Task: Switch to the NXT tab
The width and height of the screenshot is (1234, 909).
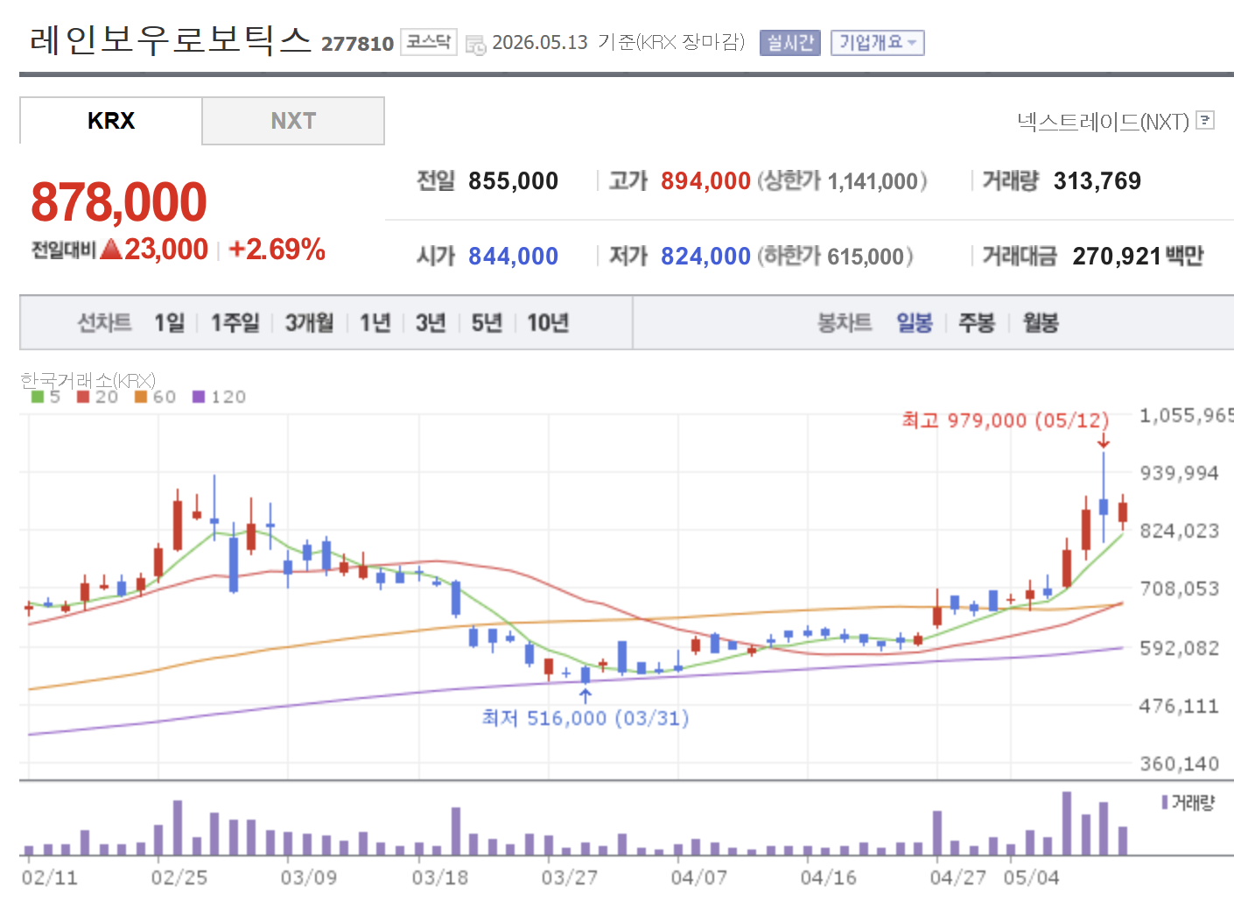Action: (293, 121)
